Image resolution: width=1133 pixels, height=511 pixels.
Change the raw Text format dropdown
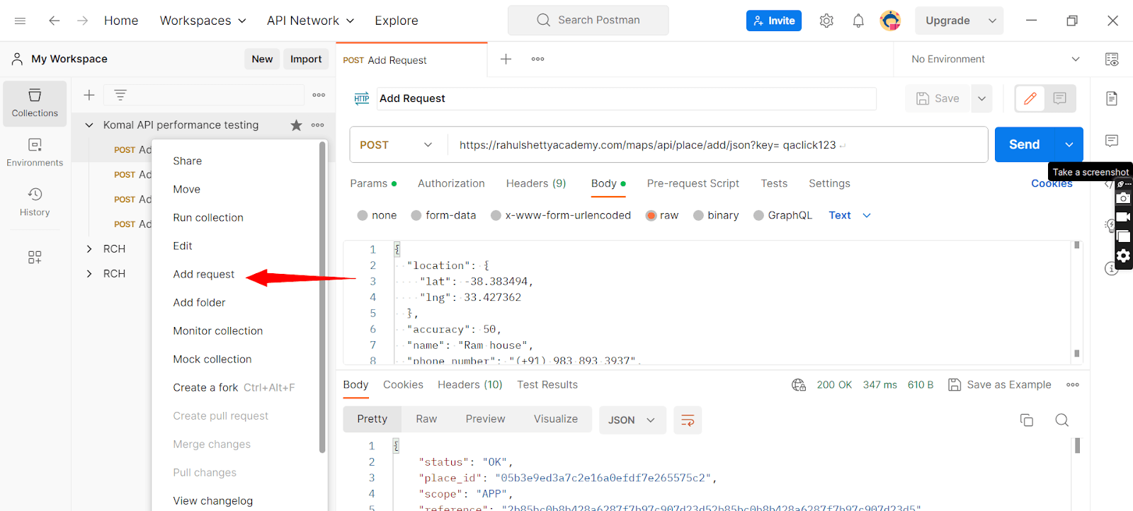(850, 215)
